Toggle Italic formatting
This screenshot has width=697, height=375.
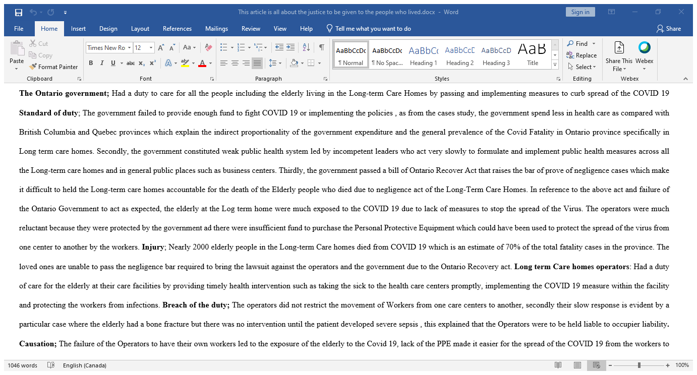102,63
